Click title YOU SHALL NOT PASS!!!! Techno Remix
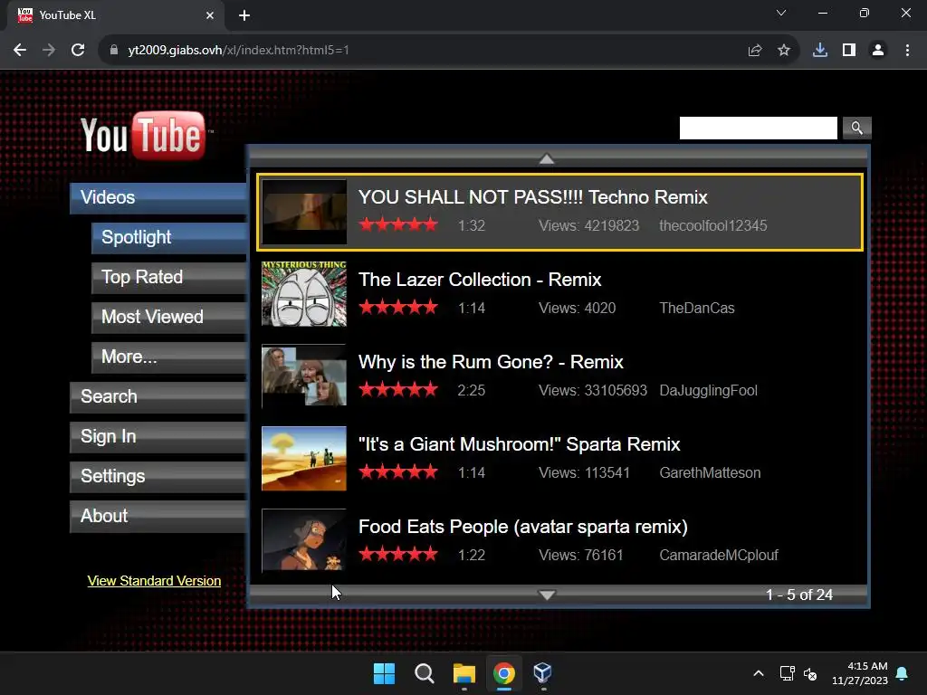Viewport: 927px width, 695px height. click(532, 197)
